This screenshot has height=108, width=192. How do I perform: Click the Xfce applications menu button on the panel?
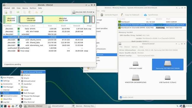tap(1, 106)
